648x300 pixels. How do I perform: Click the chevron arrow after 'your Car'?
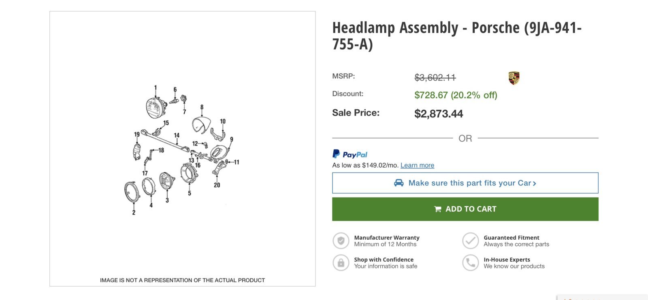(535, 183)
